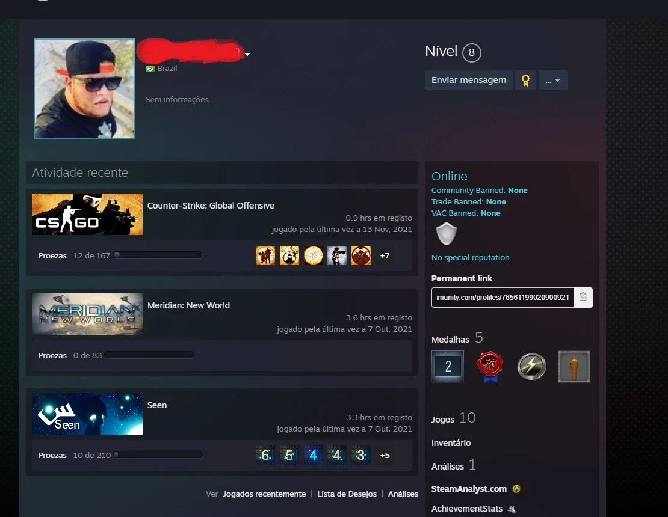668x517 pixels.
Task: Click CS:GO achievements progress bar
Action: [x=158, y=255]
